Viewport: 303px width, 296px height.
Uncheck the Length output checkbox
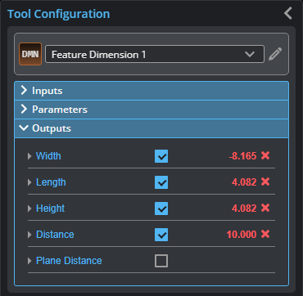click(x=161, y=182)
